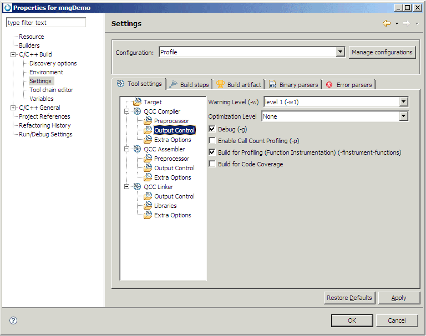The height and width of the screenshot is (336, 426).
Task: Click the type filter text field
Action: pyautogui.click(x=46, y=23)
